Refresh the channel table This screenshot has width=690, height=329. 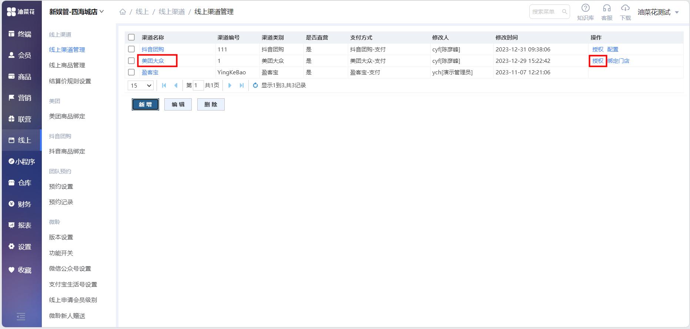click(255, 85)
